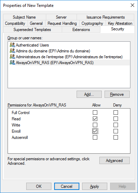The image size is (138, 193).
Task: Switch to the Subject Name tab
Action: point(24,17)
